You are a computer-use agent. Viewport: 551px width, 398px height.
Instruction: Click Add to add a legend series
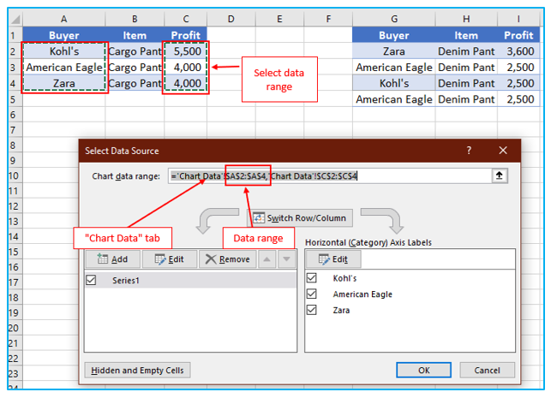pos(112,259)
